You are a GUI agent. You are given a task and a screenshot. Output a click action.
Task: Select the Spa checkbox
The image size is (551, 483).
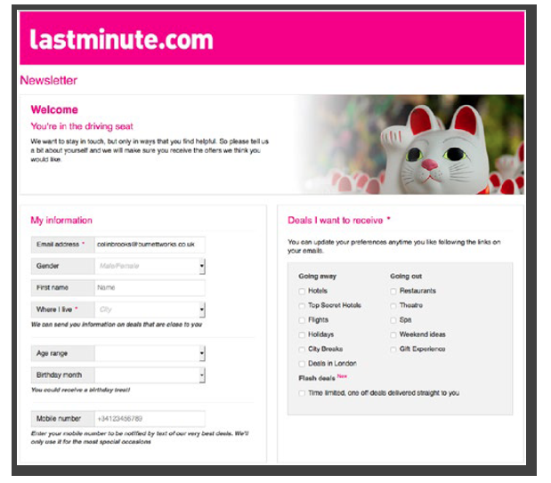pos(393,320)
